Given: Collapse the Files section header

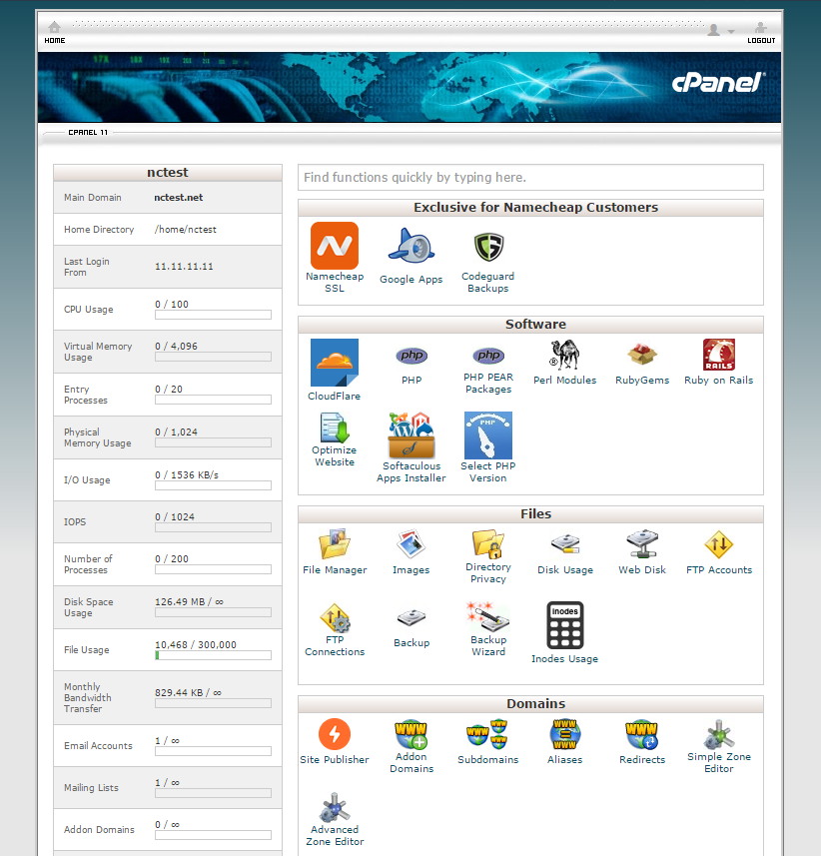Looking at the screenshot, I should pyautogui.click(x=530, y=514).
